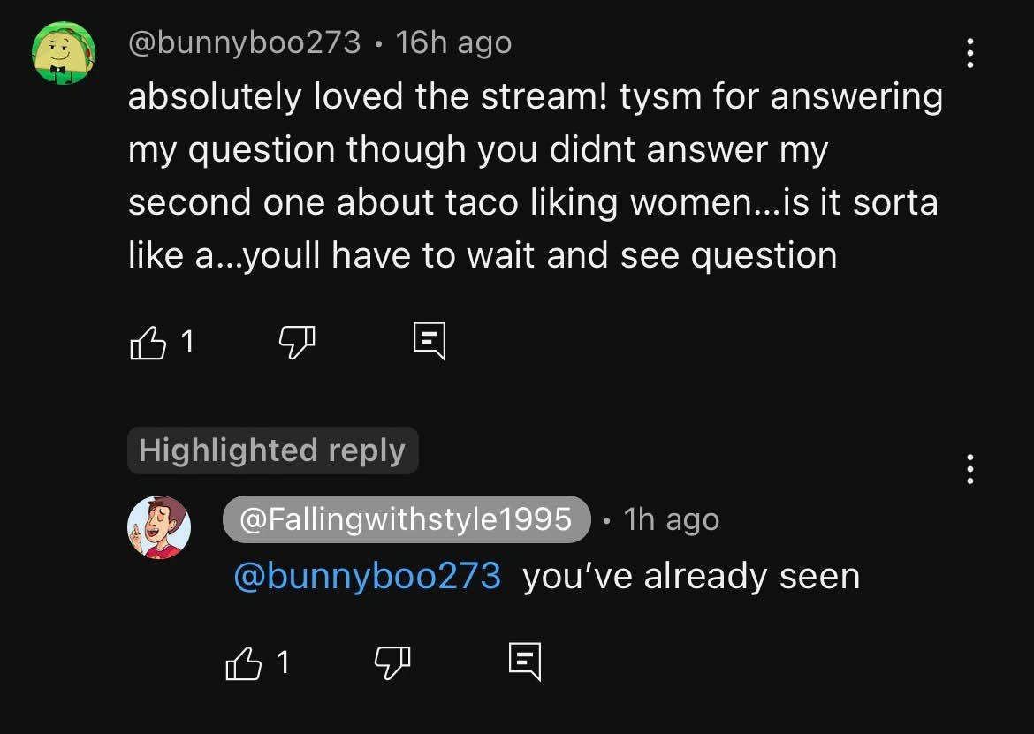Viewport: 1034px width, 734px height.
Task: Click the "Highlighted reply" badge
Action: (272, 450)
